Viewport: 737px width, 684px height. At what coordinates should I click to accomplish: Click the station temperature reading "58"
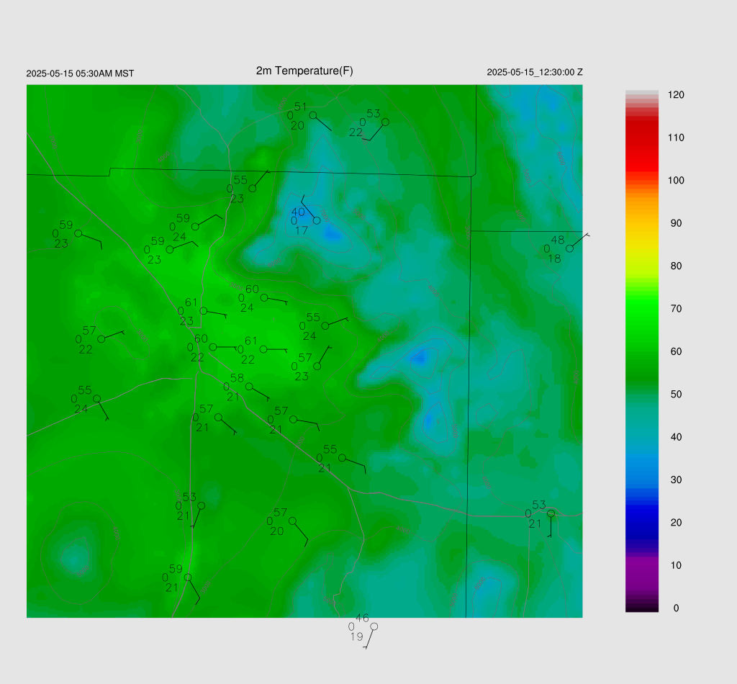point(237,378)
